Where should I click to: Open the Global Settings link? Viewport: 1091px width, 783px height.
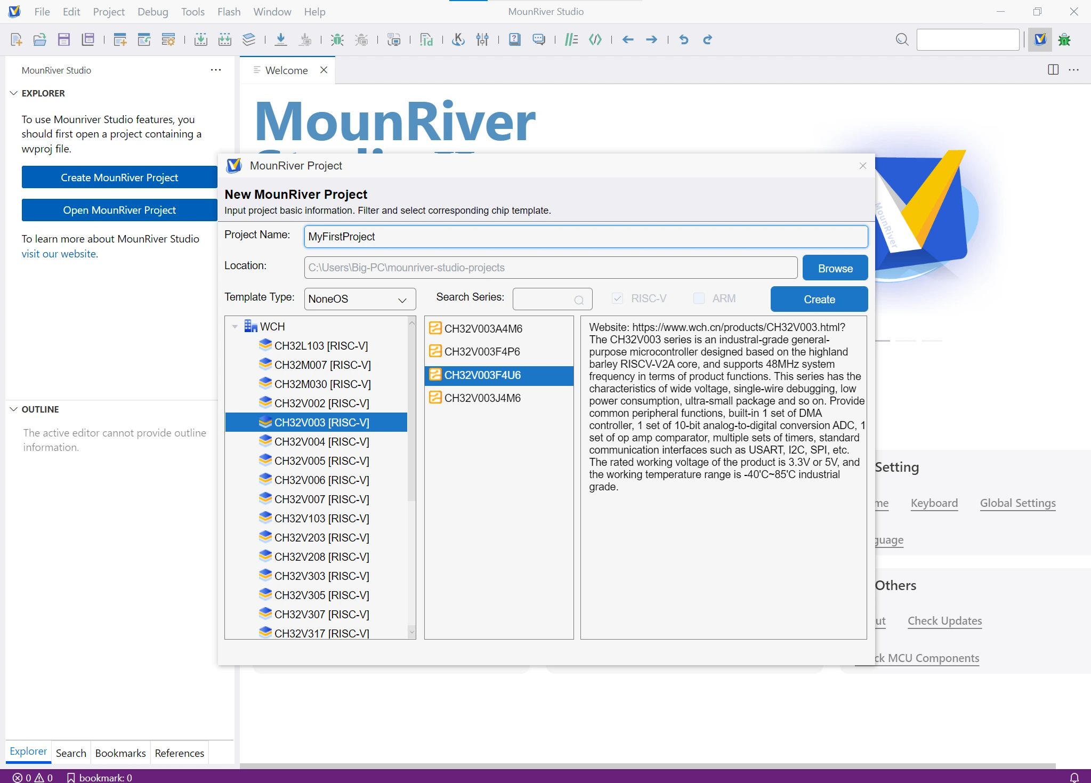coord(1017,503)
